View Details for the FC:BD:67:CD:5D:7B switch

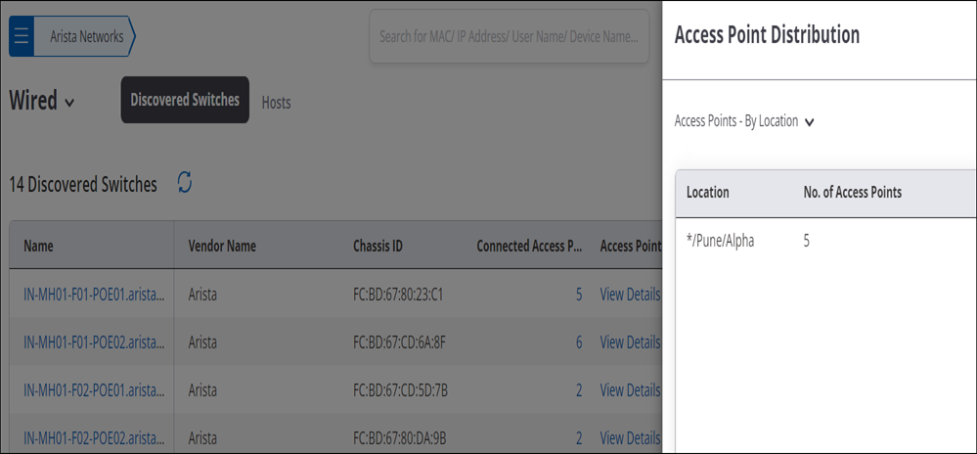point(629,390)
